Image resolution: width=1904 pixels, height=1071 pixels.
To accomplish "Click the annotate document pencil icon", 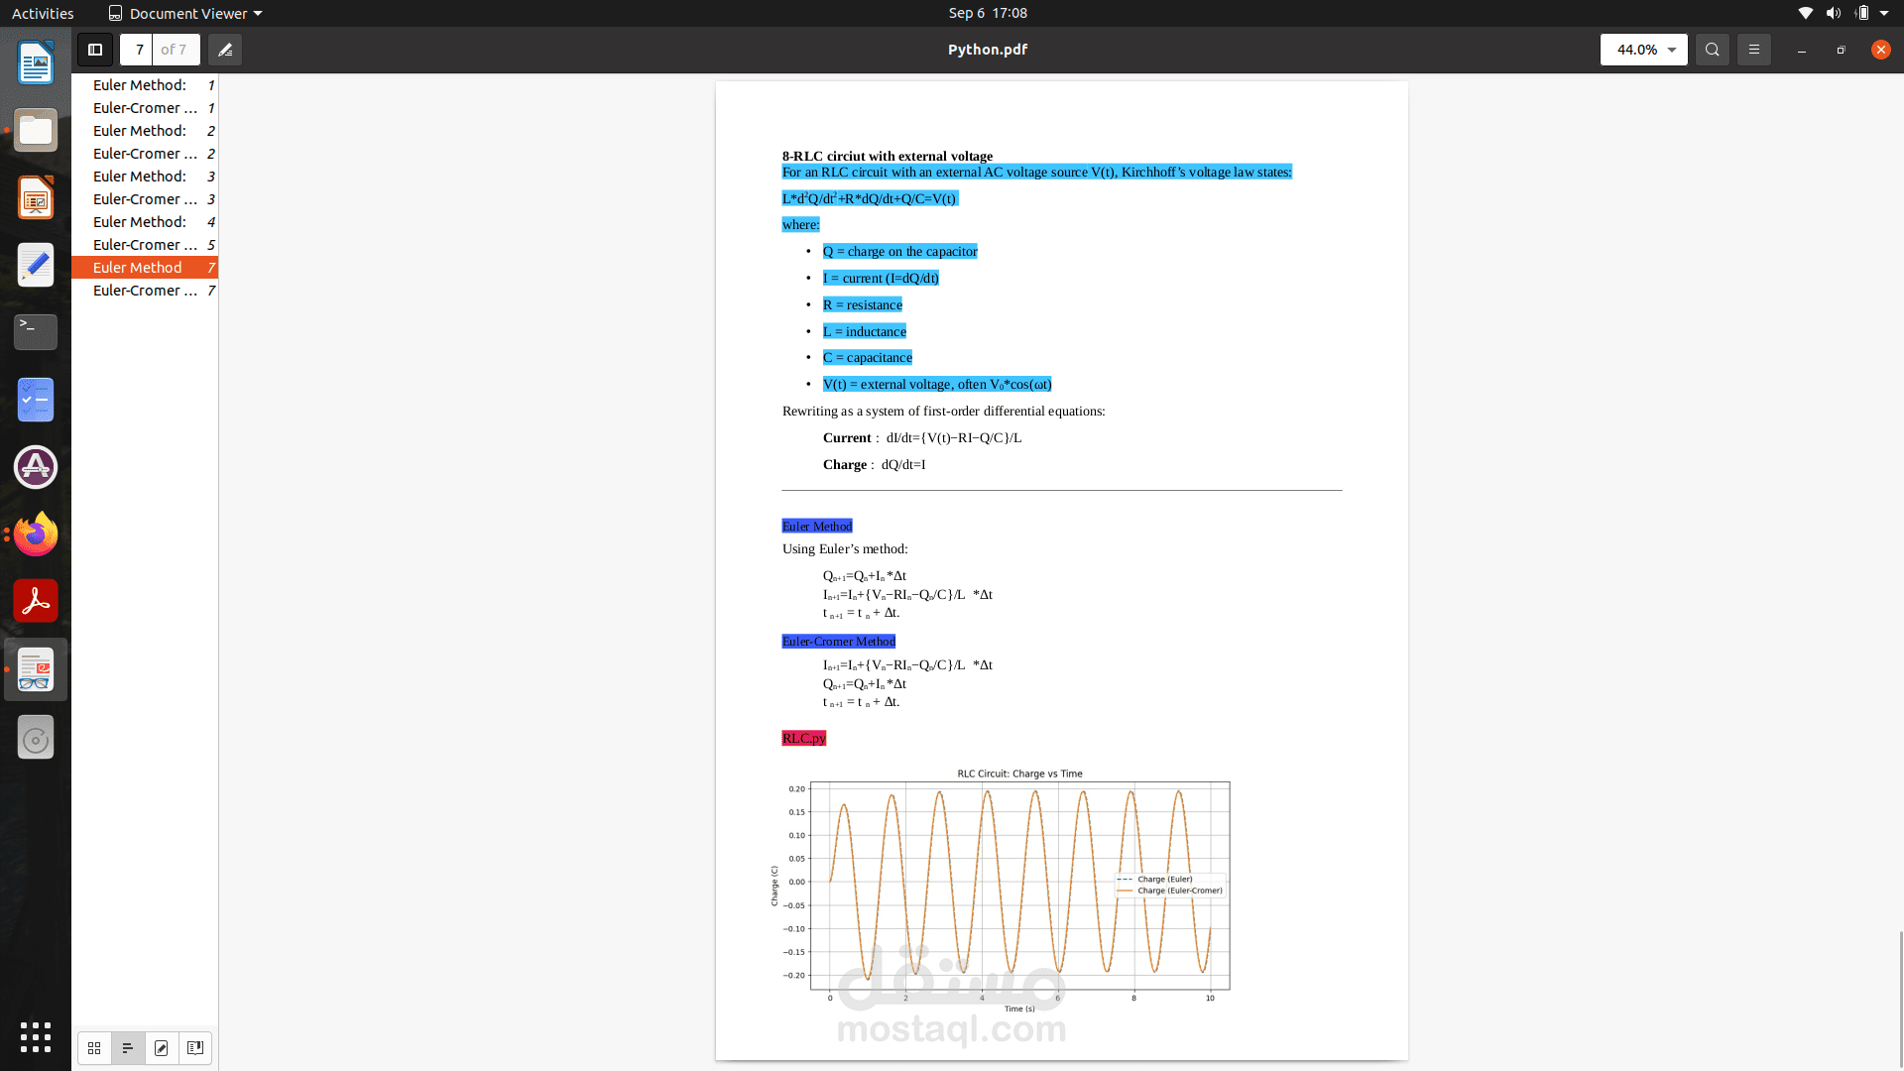I will point(225,50).
